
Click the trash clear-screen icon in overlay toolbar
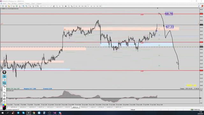[x=4, y=96]
